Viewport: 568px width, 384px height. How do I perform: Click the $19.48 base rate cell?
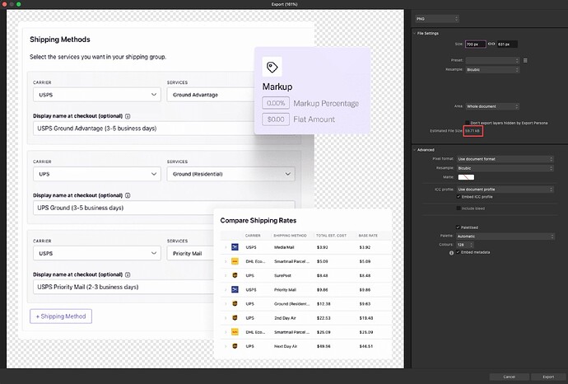(365, 318)
